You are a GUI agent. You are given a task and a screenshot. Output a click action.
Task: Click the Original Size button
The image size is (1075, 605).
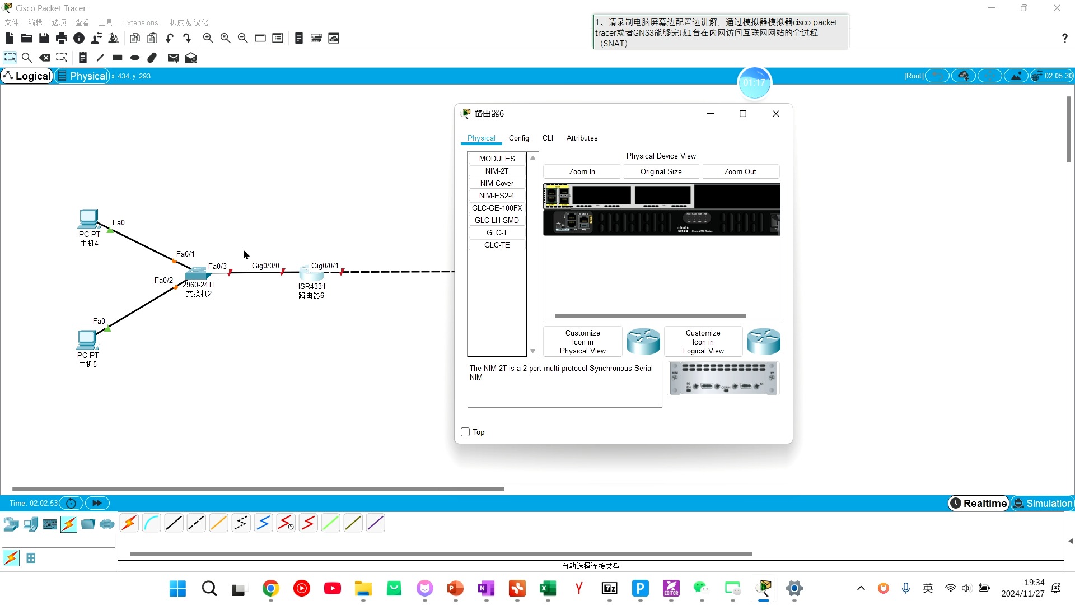click(661, 171)
